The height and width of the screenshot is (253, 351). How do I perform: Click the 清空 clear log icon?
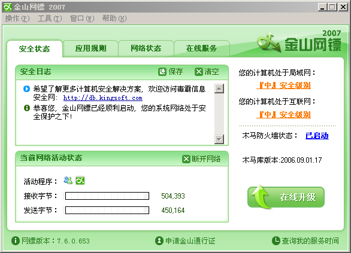[x=198, y=72]
